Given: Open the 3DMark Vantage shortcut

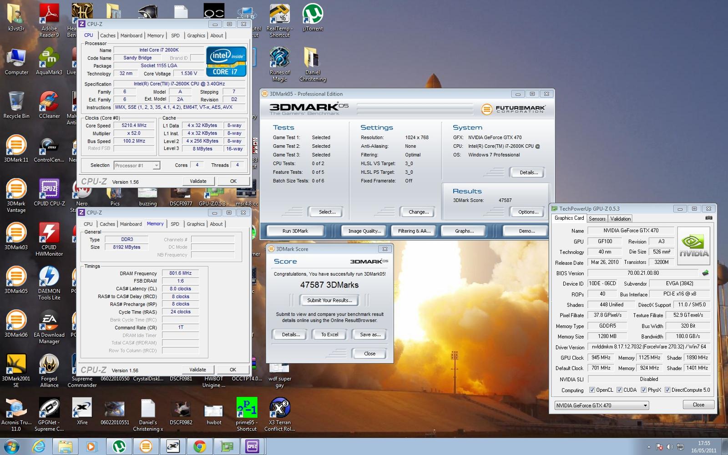Looking at the screenshot, I should tap(16, 196).
